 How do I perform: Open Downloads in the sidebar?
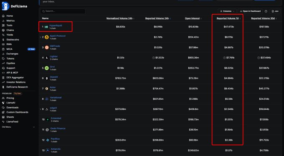(x=12, y=108)
